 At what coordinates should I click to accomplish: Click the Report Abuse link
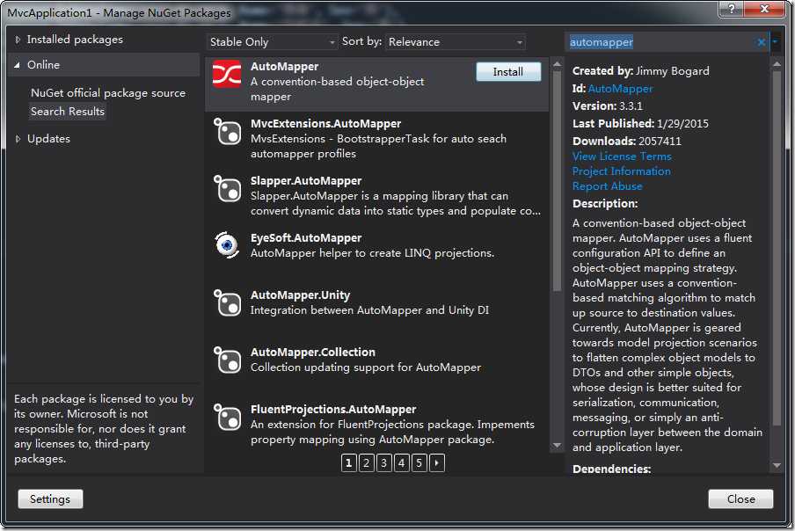pos(608,186)
